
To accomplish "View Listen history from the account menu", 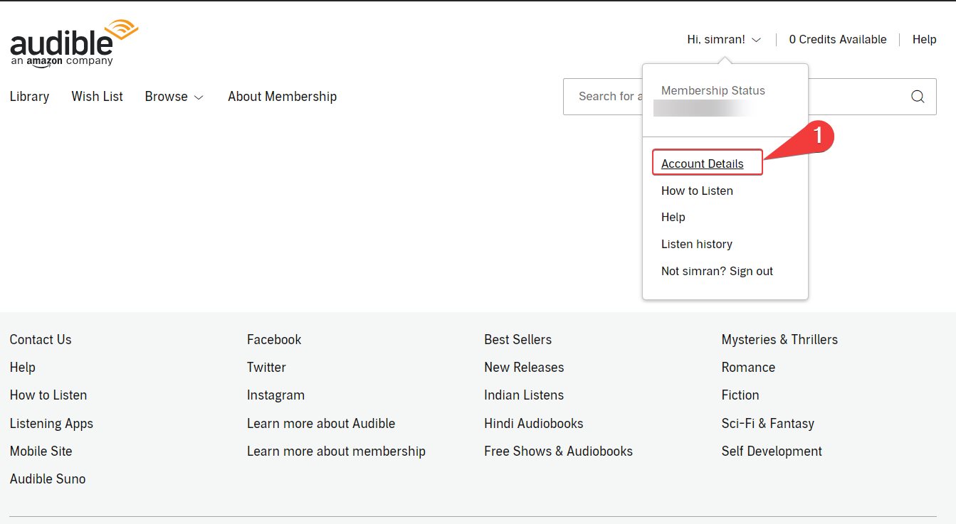I will point(696,244).
